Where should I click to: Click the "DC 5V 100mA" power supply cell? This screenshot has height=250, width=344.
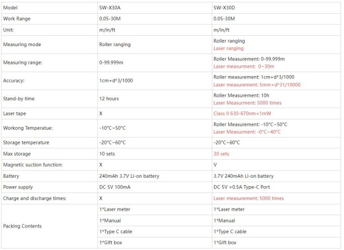[x=116, y=187]
